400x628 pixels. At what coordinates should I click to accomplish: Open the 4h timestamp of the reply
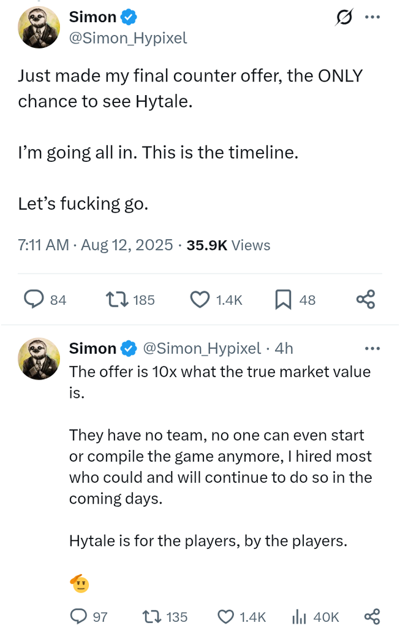(x=284, y=348)
